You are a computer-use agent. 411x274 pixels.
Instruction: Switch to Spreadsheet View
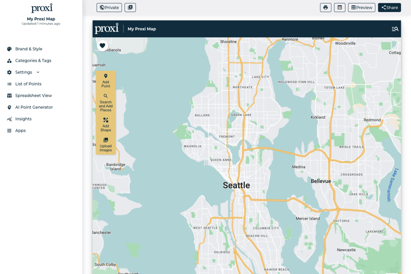[33, 95]
